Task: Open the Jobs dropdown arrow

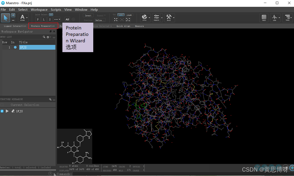Action: click(279, 18)
